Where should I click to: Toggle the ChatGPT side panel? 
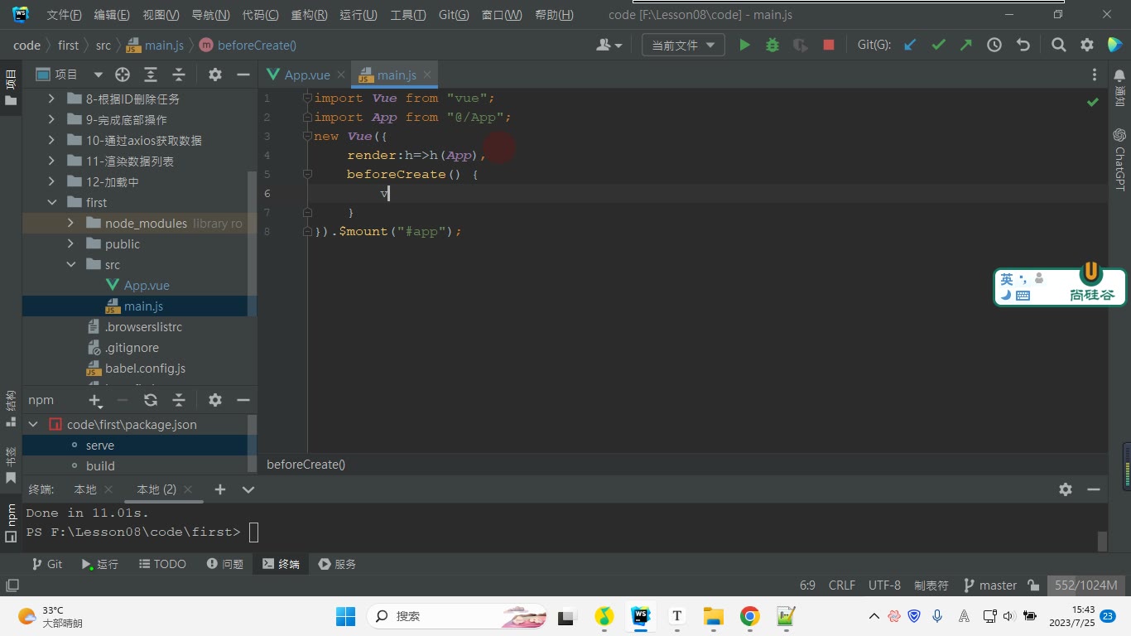pyautogui.click(x=1119, y=159)
